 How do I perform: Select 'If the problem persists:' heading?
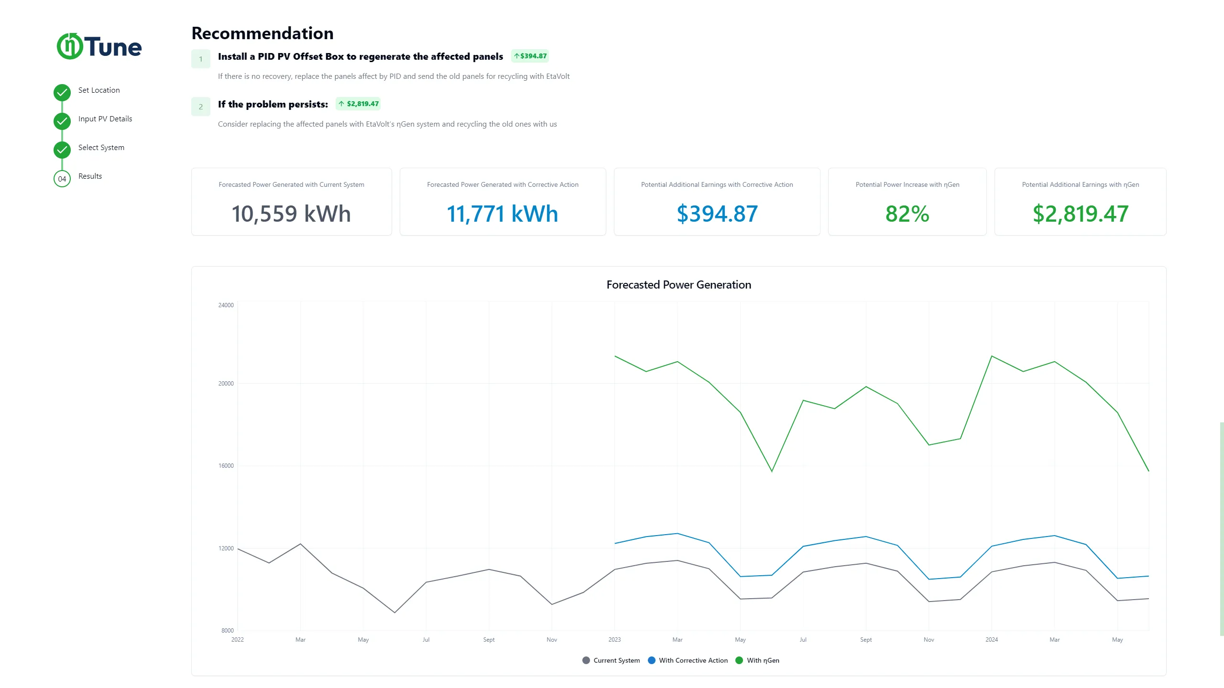click(x=273, y=104)
